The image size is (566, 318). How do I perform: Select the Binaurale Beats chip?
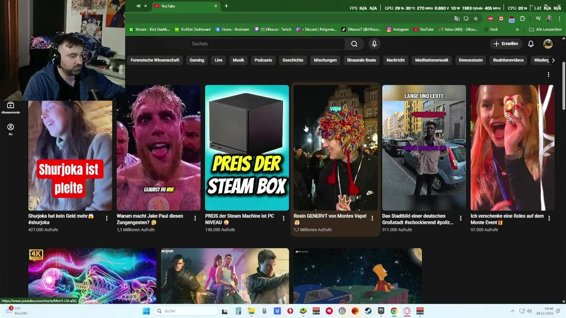click(362, 60)
